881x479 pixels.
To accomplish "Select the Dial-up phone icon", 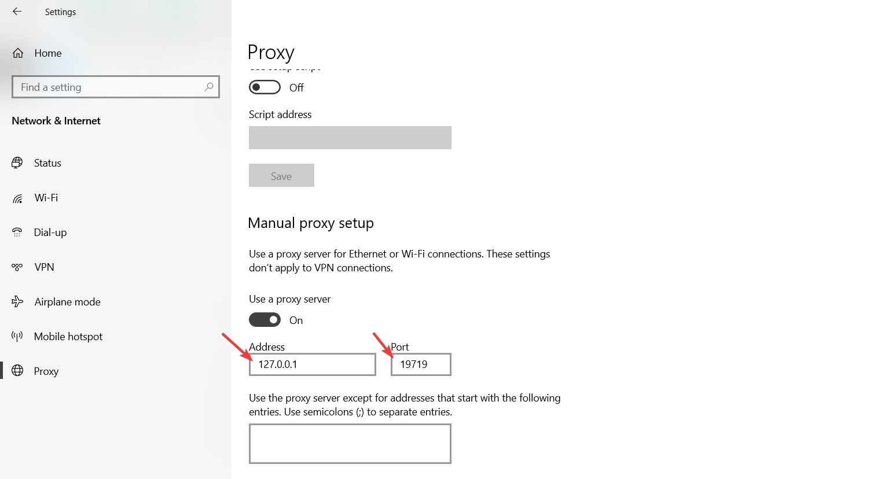I will (17, 233).
